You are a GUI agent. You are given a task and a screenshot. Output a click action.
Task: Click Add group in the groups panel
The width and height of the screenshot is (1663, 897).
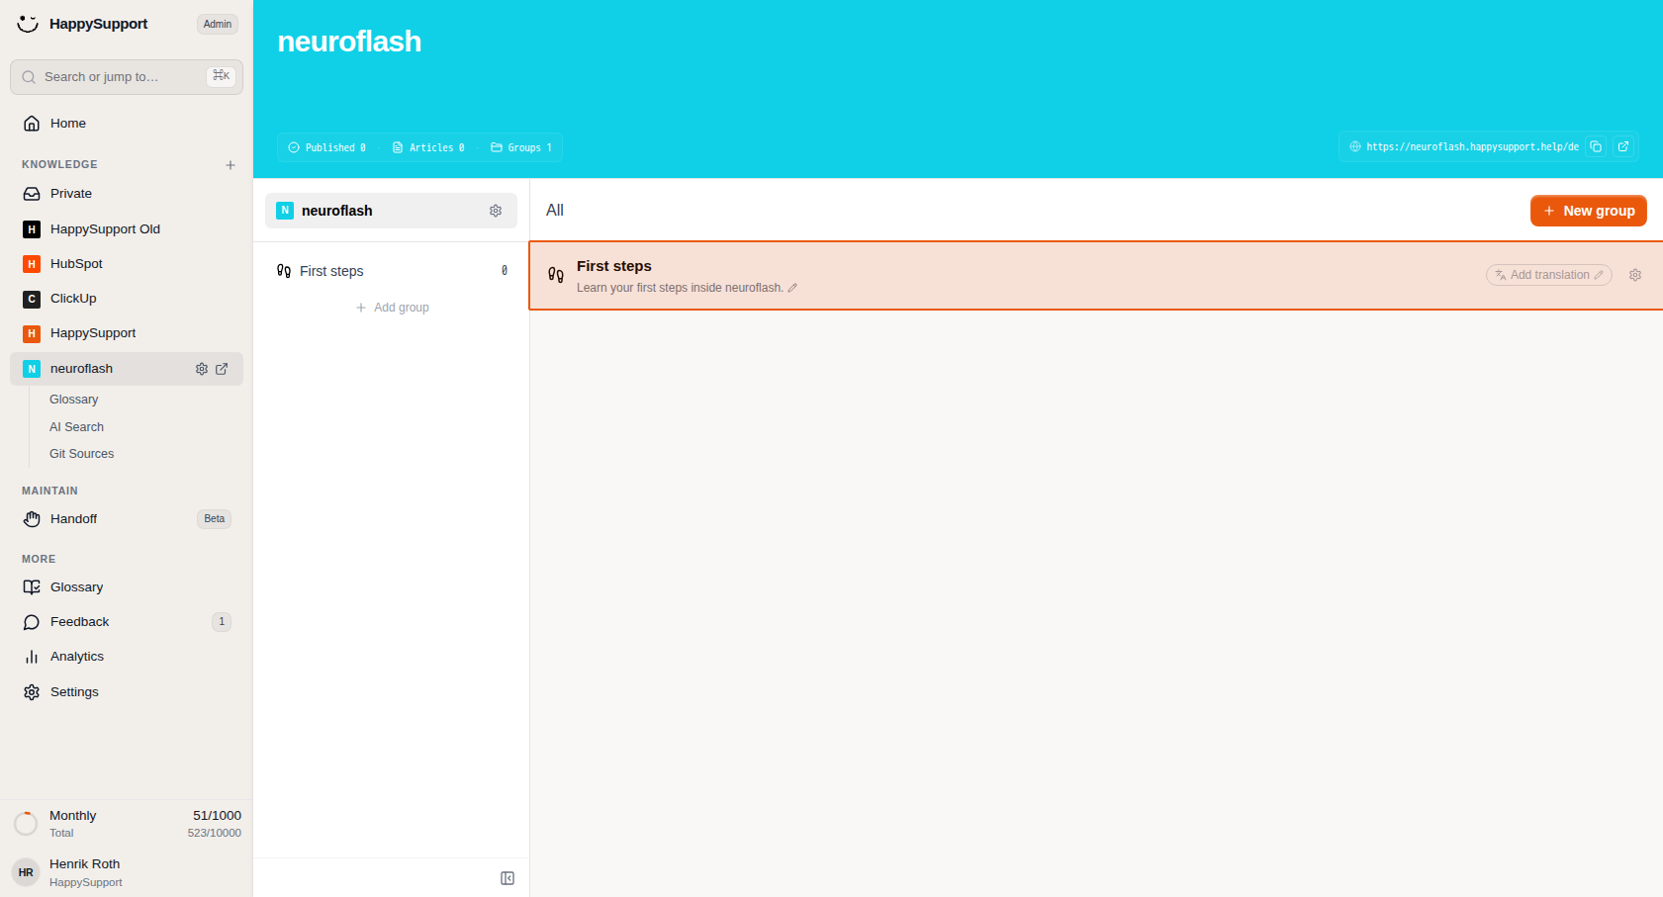tap(392, 308)
